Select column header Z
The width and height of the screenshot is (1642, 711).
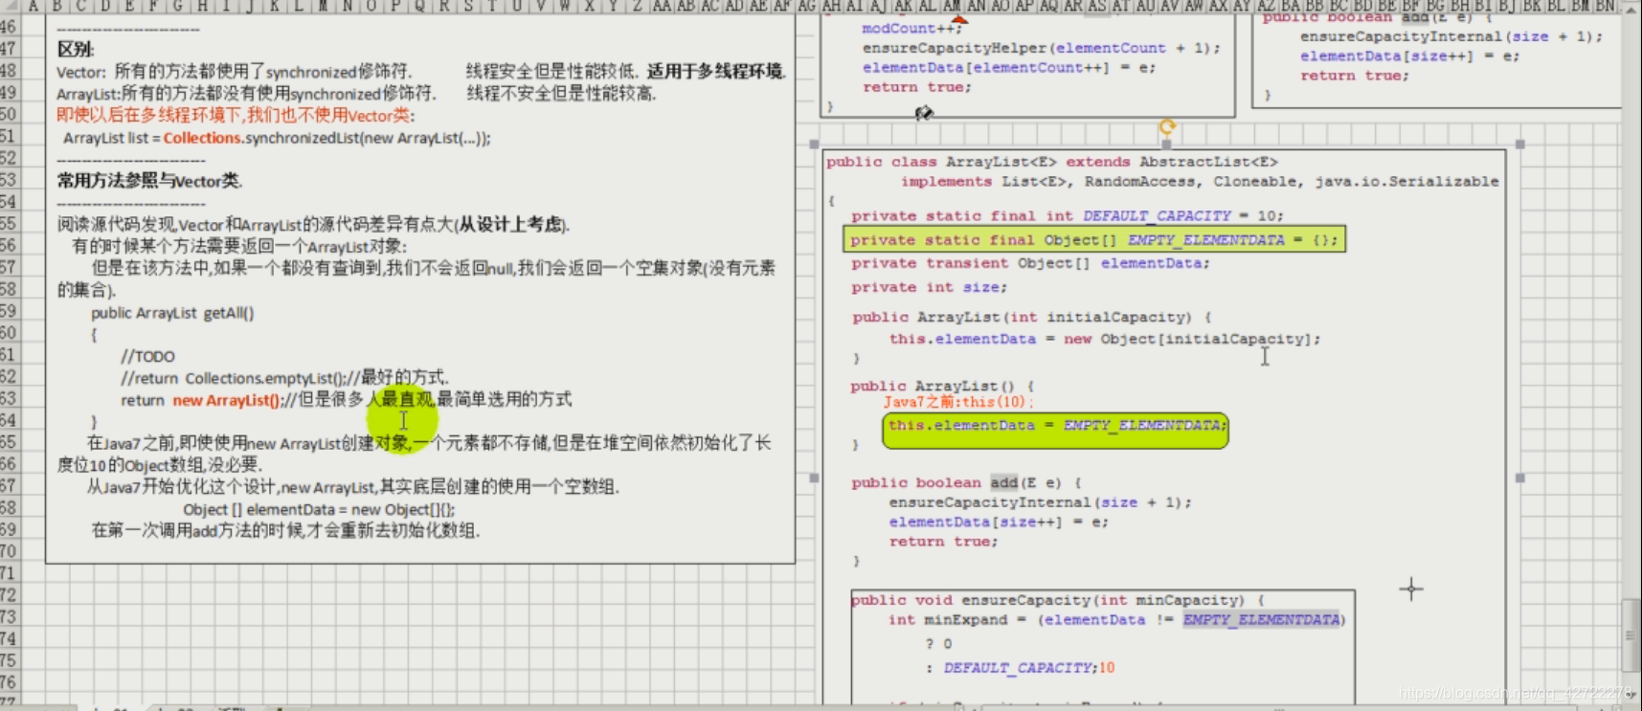click(637, 6)
